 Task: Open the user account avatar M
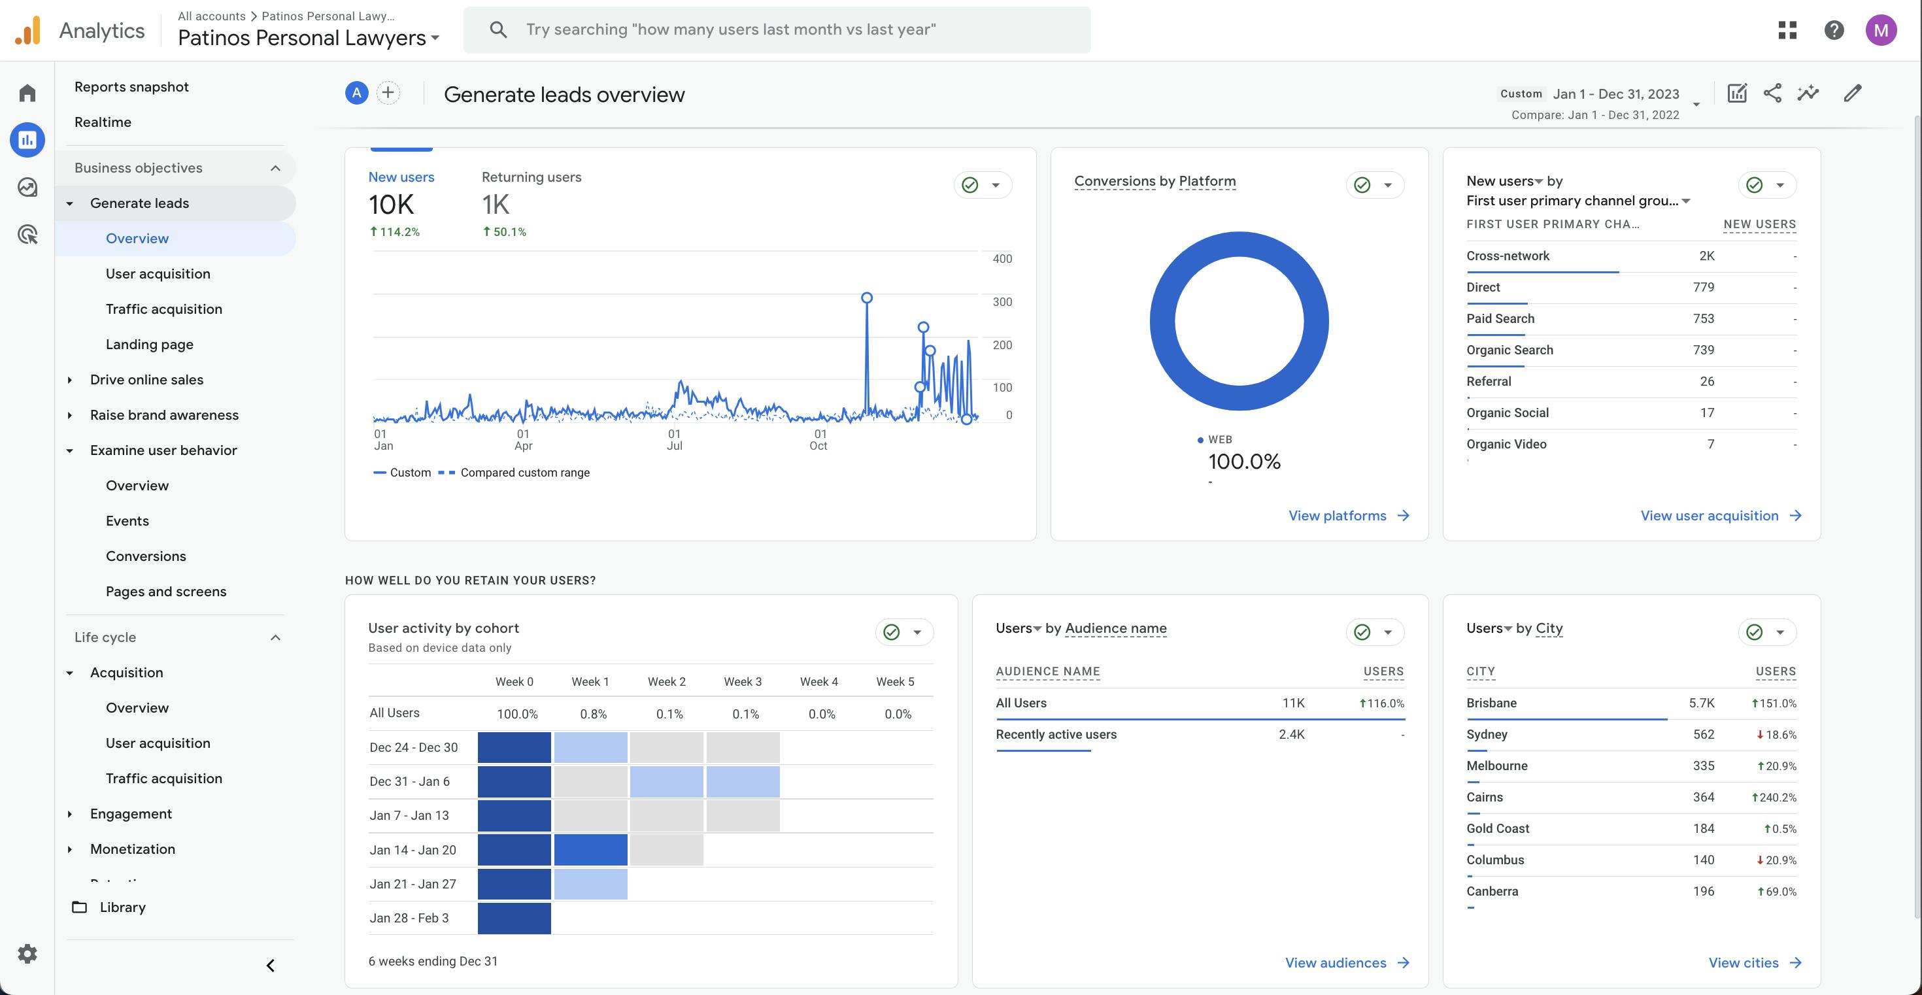point(1881,30)
